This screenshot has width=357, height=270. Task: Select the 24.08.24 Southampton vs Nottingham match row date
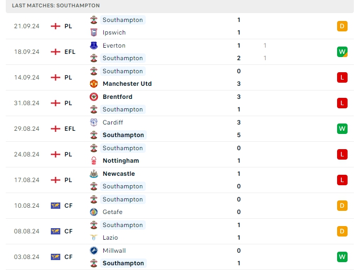(27, 154)
